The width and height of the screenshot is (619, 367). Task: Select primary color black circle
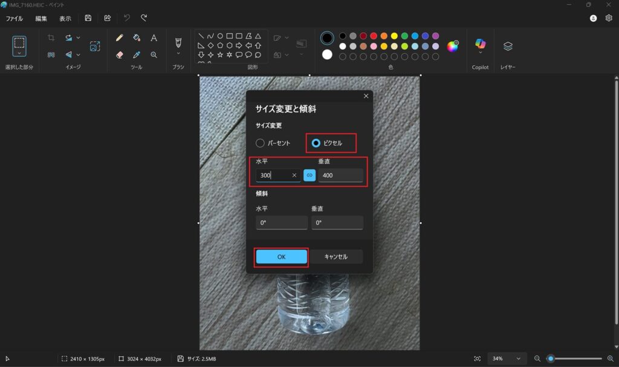point(327,38)
